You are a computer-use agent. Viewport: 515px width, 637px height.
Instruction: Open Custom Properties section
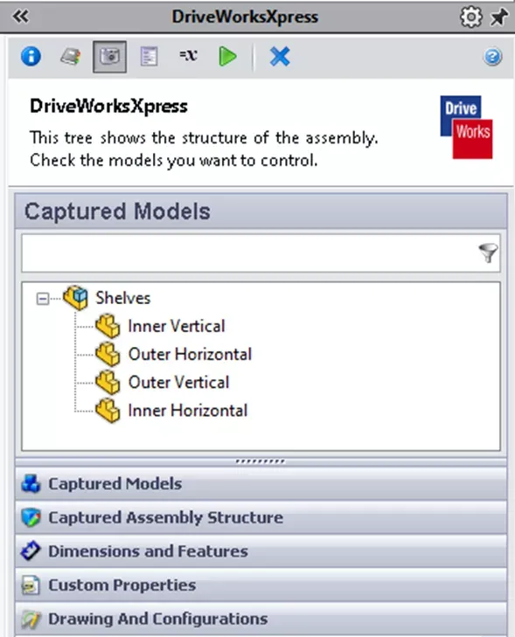point(261,585)
